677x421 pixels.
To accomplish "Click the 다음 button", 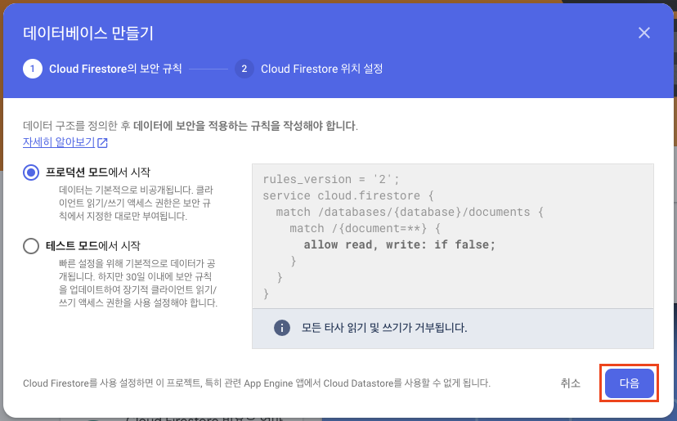I will pyautogui.click(x=629, y=383).
